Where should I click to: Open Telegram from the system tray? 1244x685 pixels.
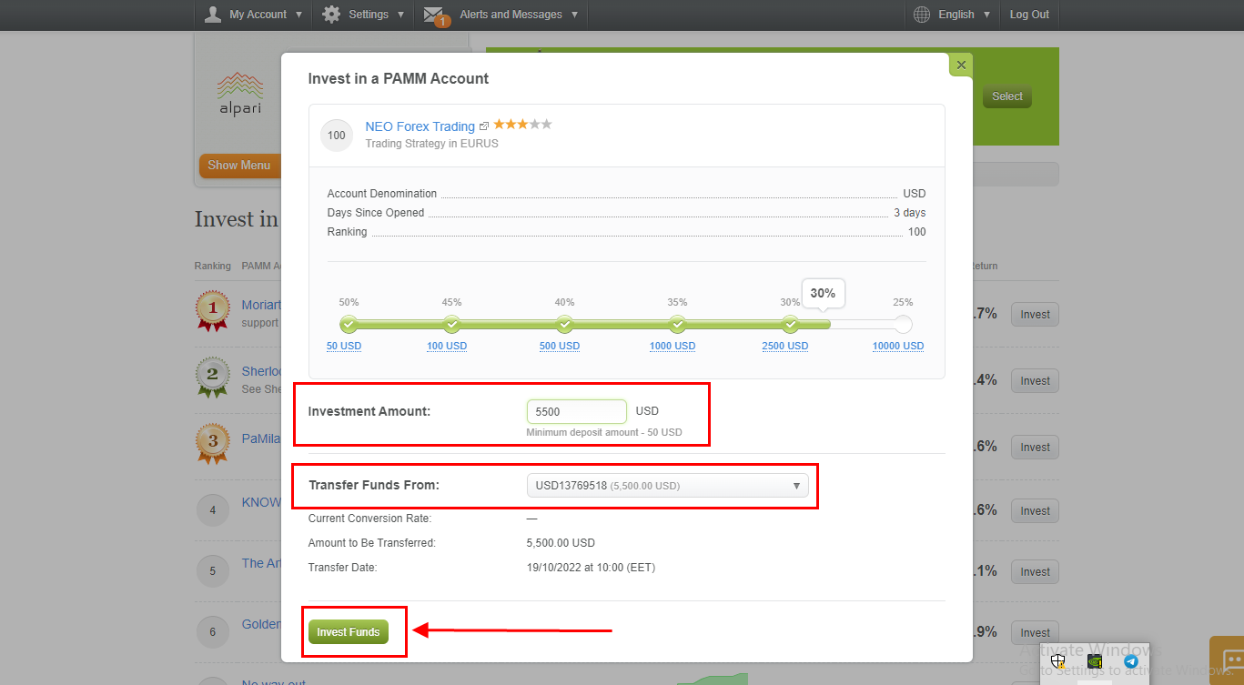pyautogui.click(x=1131, y=661)
